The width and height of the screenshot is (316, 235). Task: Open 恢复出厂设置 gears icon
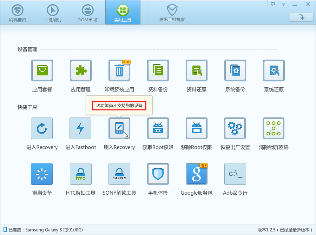click(x=235, y=128)
